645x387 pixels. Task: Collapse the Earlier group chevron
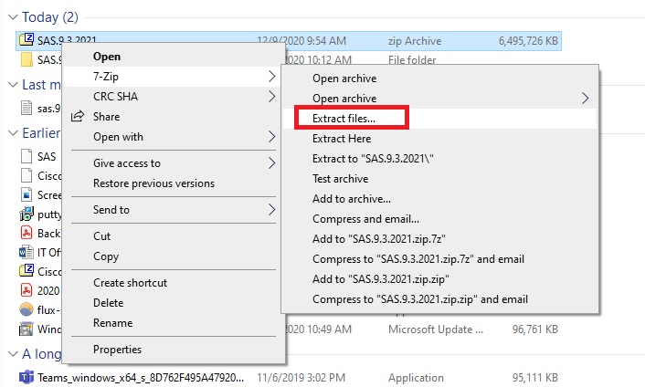coord(13,132)
